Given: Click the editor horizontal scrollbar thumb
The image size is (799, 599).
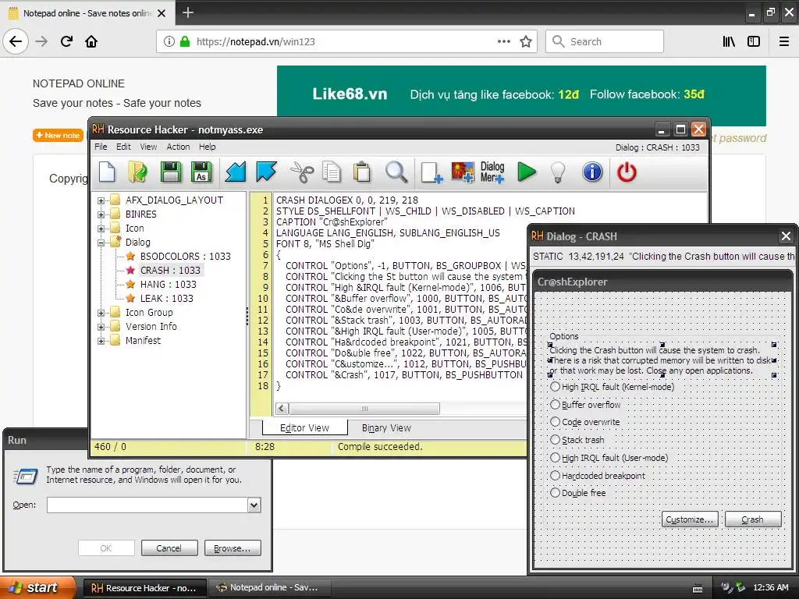Looking at the screenshot, I should click(364, 409).
